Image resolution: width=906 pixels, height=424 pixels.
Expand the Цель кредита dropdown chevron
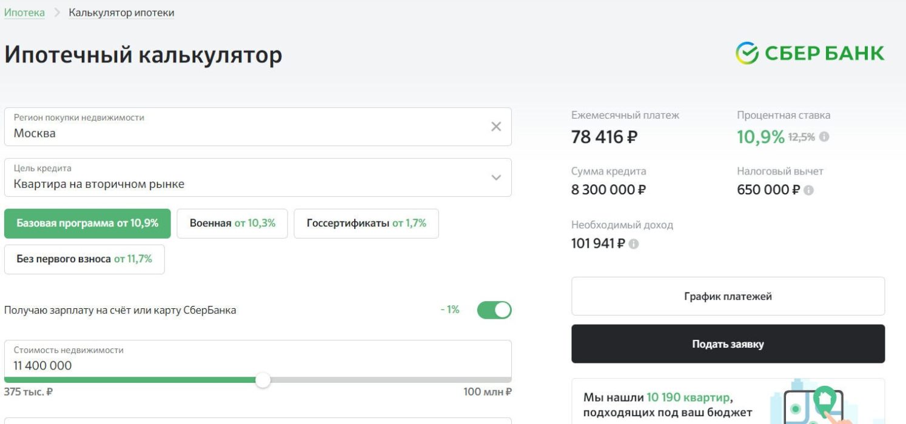coord(495,177)
